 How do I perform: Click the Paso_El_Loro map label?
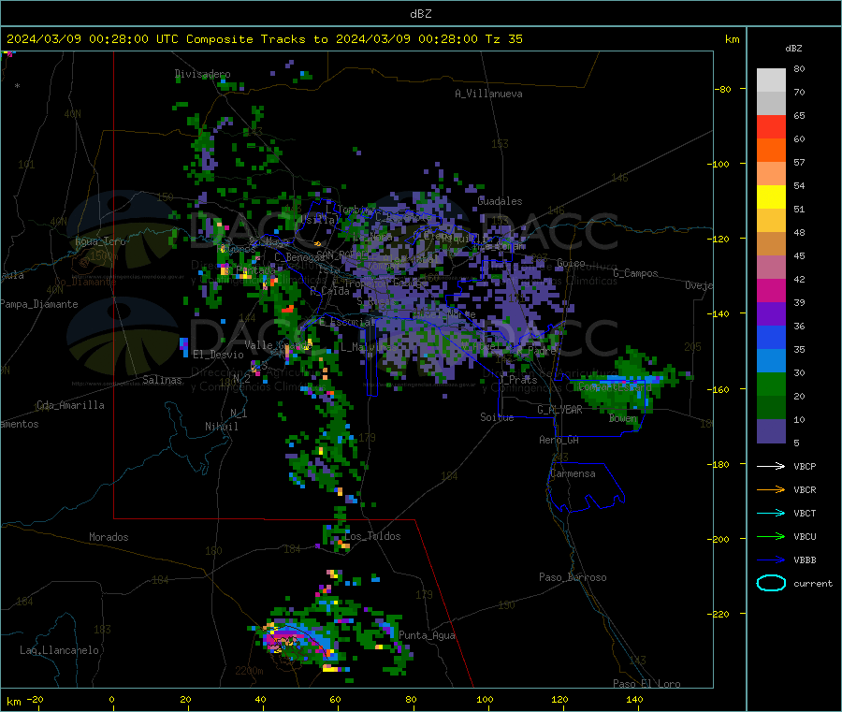click(647, 684)
